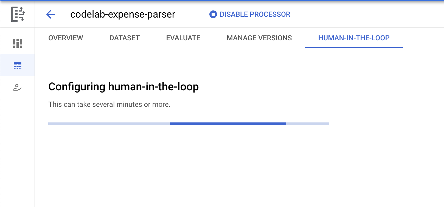Open the dashboard icon in the sidebar
Image resolution: width=444 pixels, height=207 pixels.
(x=18, y=43)
